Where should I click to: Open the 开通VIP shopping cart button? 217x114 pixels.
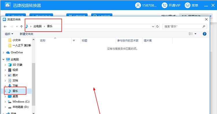pyautogui.click(x=171, y=5)
